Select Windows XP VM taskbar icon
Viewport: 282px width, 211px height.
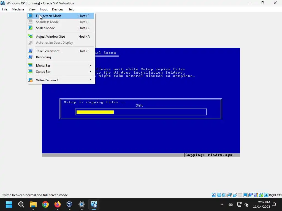point(94,204)
